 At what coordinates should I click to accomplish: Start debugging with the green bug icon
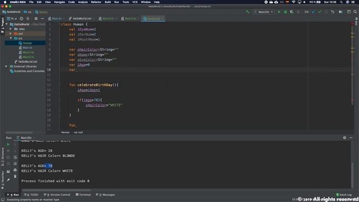(x=286, y=12)
